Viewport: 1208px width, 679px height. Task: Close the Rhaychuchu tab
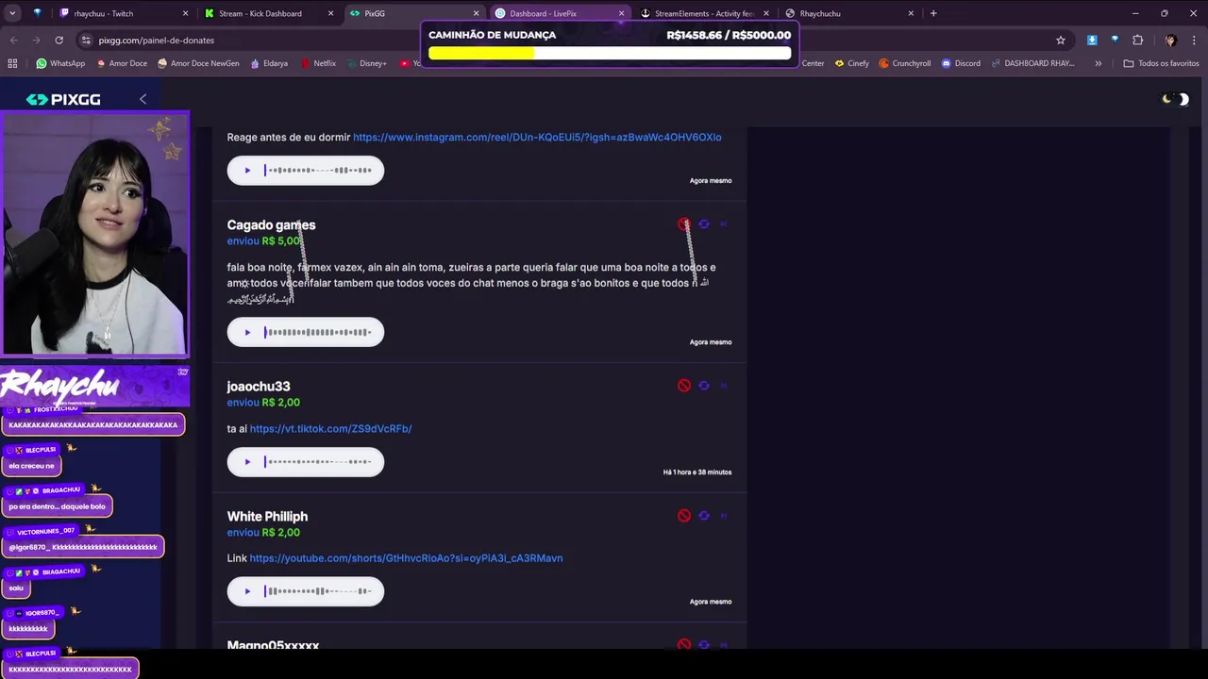coord(911,13)
